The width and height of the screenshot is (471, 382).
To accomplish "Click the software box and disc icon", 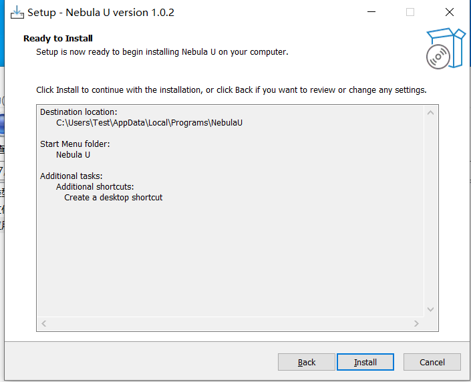I will [x=446, y=48].
